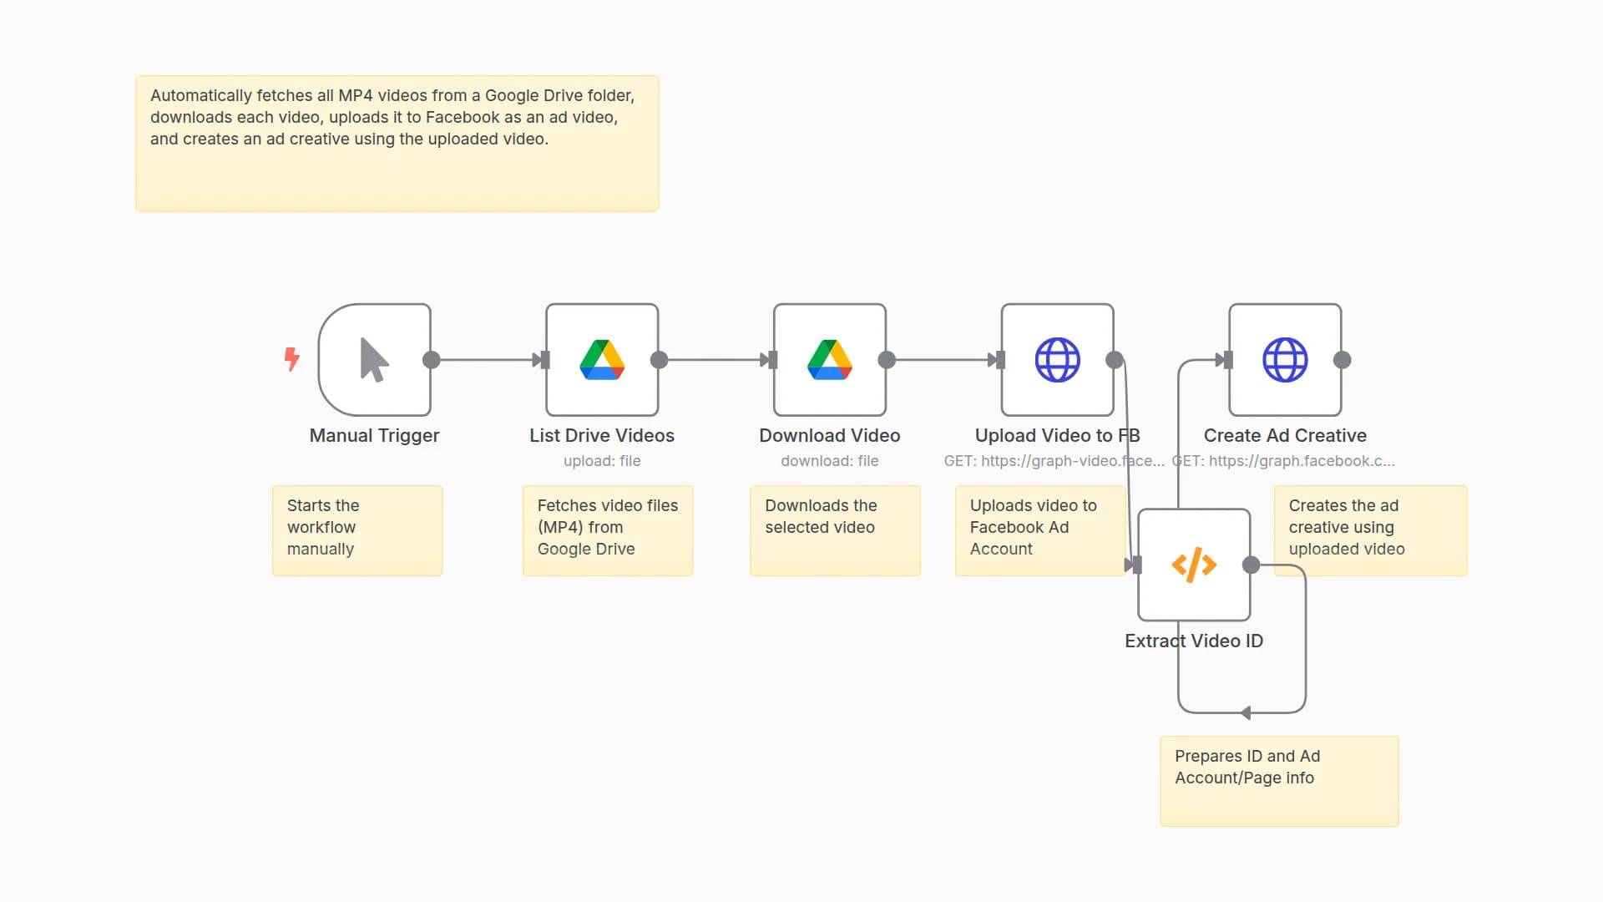Click Create Ad Creative input connector
The width and height of the screenshot is (1603, 902).
point(1228,360)
